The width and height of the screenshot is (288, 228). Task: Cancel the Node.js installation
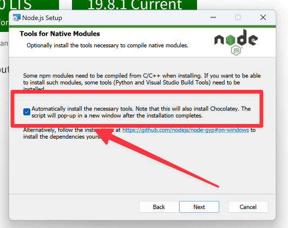coord(248,207)
